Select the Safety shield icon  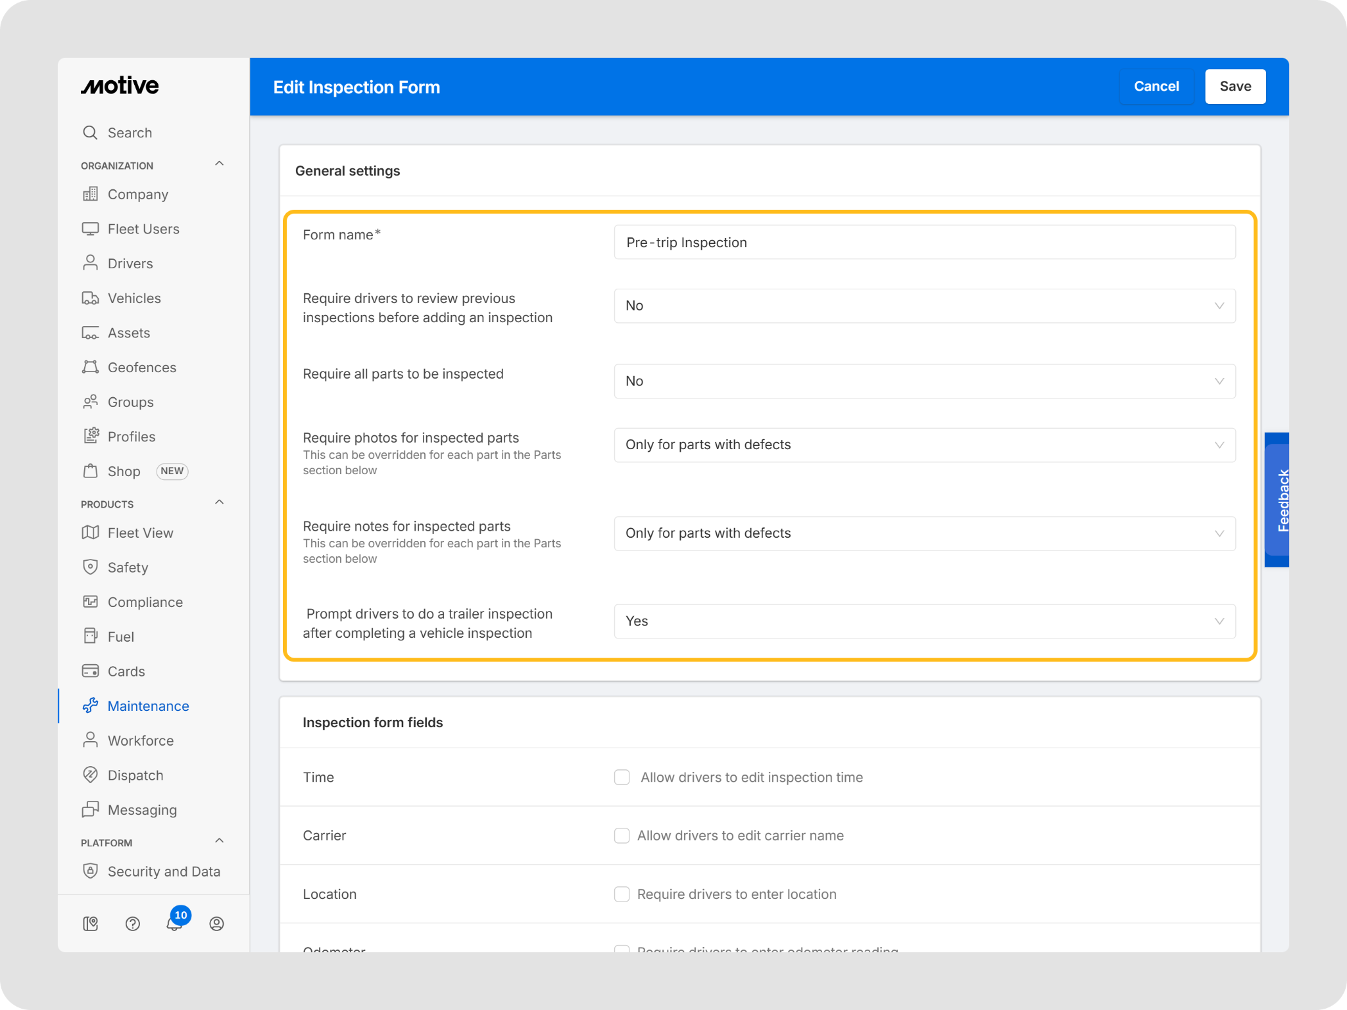(90, 567)
